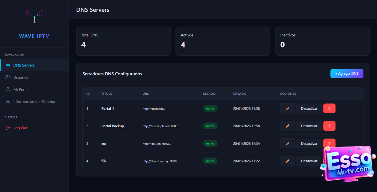The image size is (377, 192).
Task: Click the Esso 4k-tv.com watermark image
Action: (348, 164)
